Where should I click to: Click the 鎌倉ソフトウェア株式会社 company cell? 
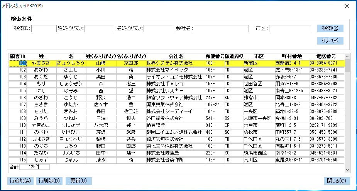[176, 98]
